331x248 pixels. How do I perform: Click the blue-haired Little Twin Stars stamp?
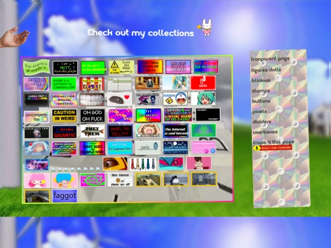click(64, 181)
